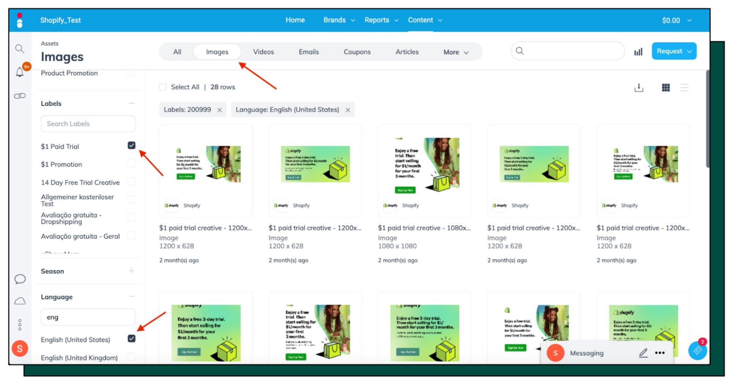Open the vertical dots menu in the sidebar
The height and width of the screenshot is (385, 732).
[x=20, y=325]
